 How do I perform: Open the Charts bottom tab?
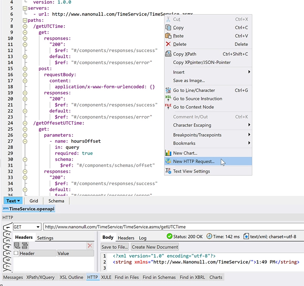click(x=216, y=277)
